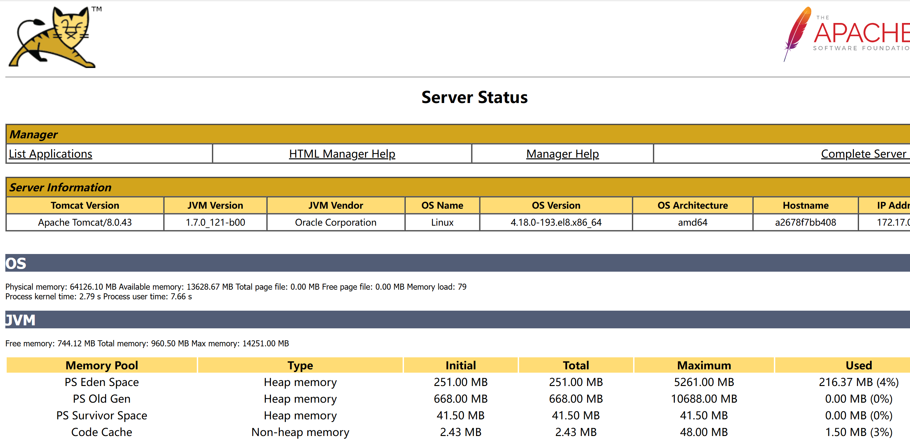Open the Manager Help link

[562, 154]
